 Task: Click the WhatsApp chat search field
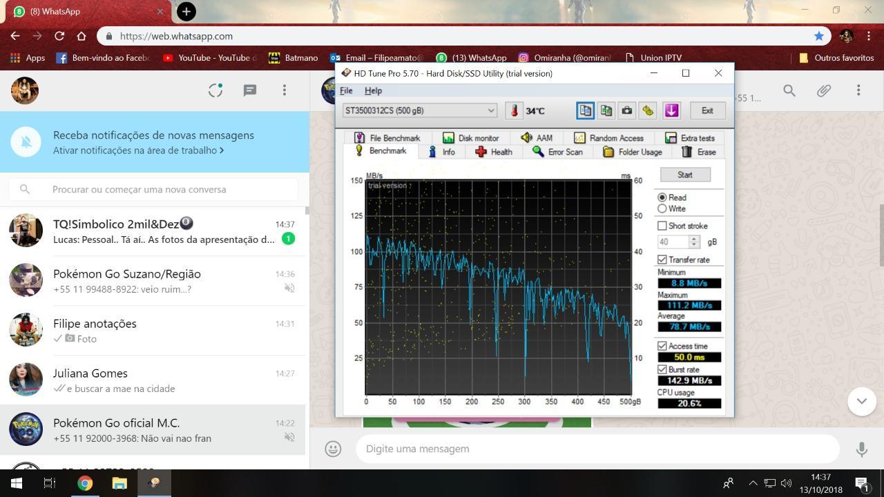[153, 189]
